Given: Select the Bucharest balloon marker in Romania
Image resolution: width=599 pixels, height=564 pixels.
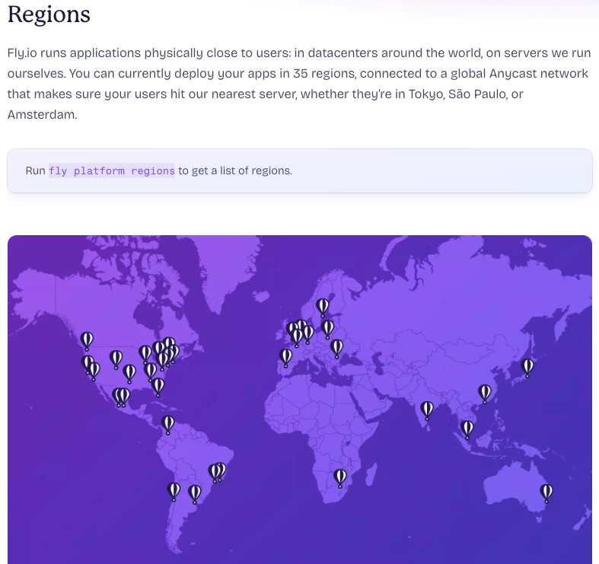Looking at the screenshot, I should coord(336,349).
